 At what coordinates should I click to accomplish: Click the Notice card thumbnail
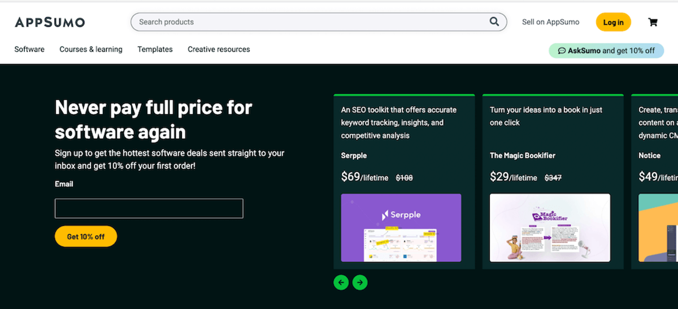click(x=658, y=228)
